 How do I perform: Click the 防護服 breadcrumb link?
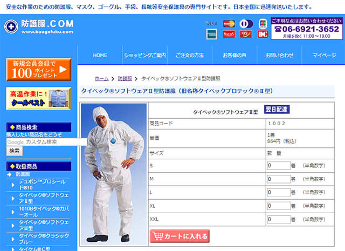click(125, 78)
